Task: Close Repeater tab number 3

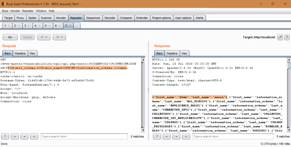Action: coord(30,26)
